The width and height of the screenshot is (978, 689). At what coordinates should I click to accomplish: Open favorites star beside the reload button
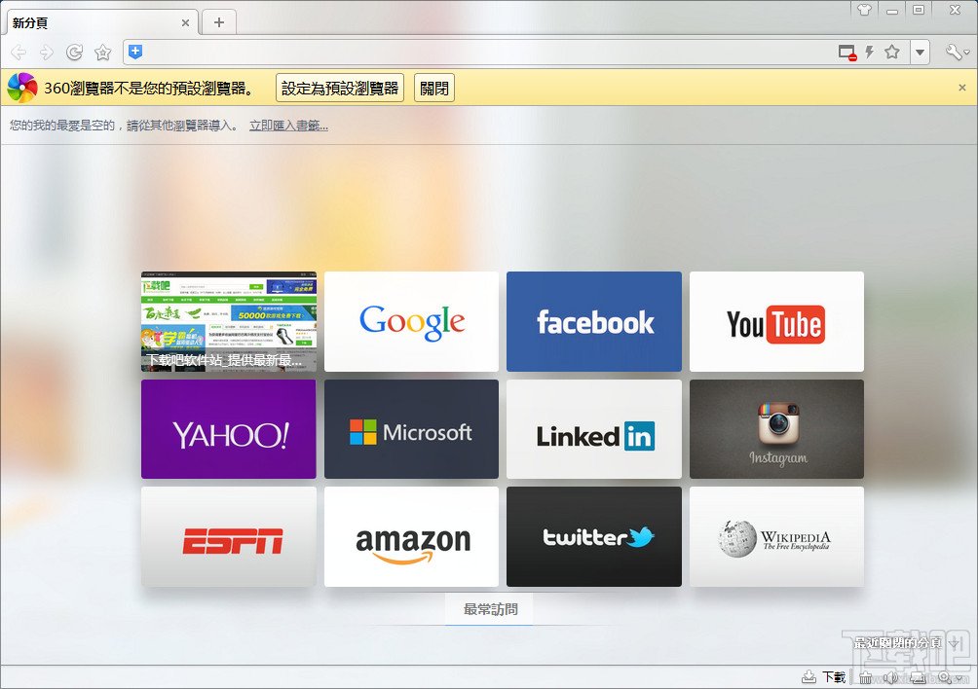coord(103,53)
